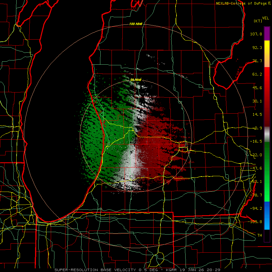Click the [KT] units label
272x272 pixels.
tap(258, 21)
